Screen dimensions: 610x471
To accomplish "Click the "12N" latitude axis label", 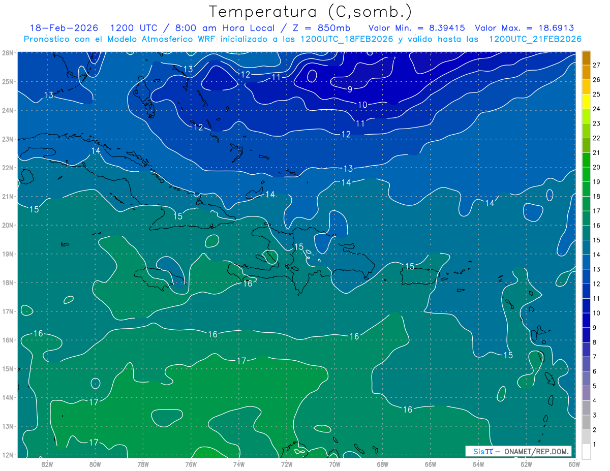I will tap(8, 455).
